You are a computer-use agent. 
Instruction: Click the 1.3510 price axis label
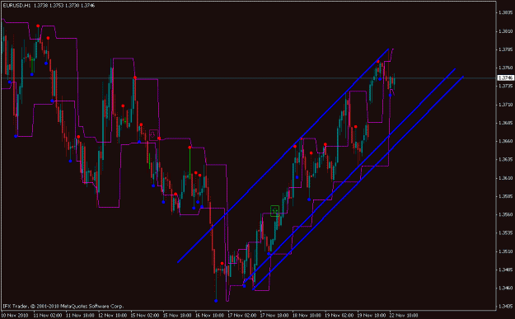tap(505, 251)
